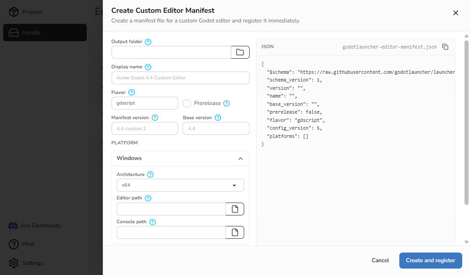Image resolution: width=470 pixels, height=275 pixels.
Task: Click the Installs drive icon
Action: (14, 33)
